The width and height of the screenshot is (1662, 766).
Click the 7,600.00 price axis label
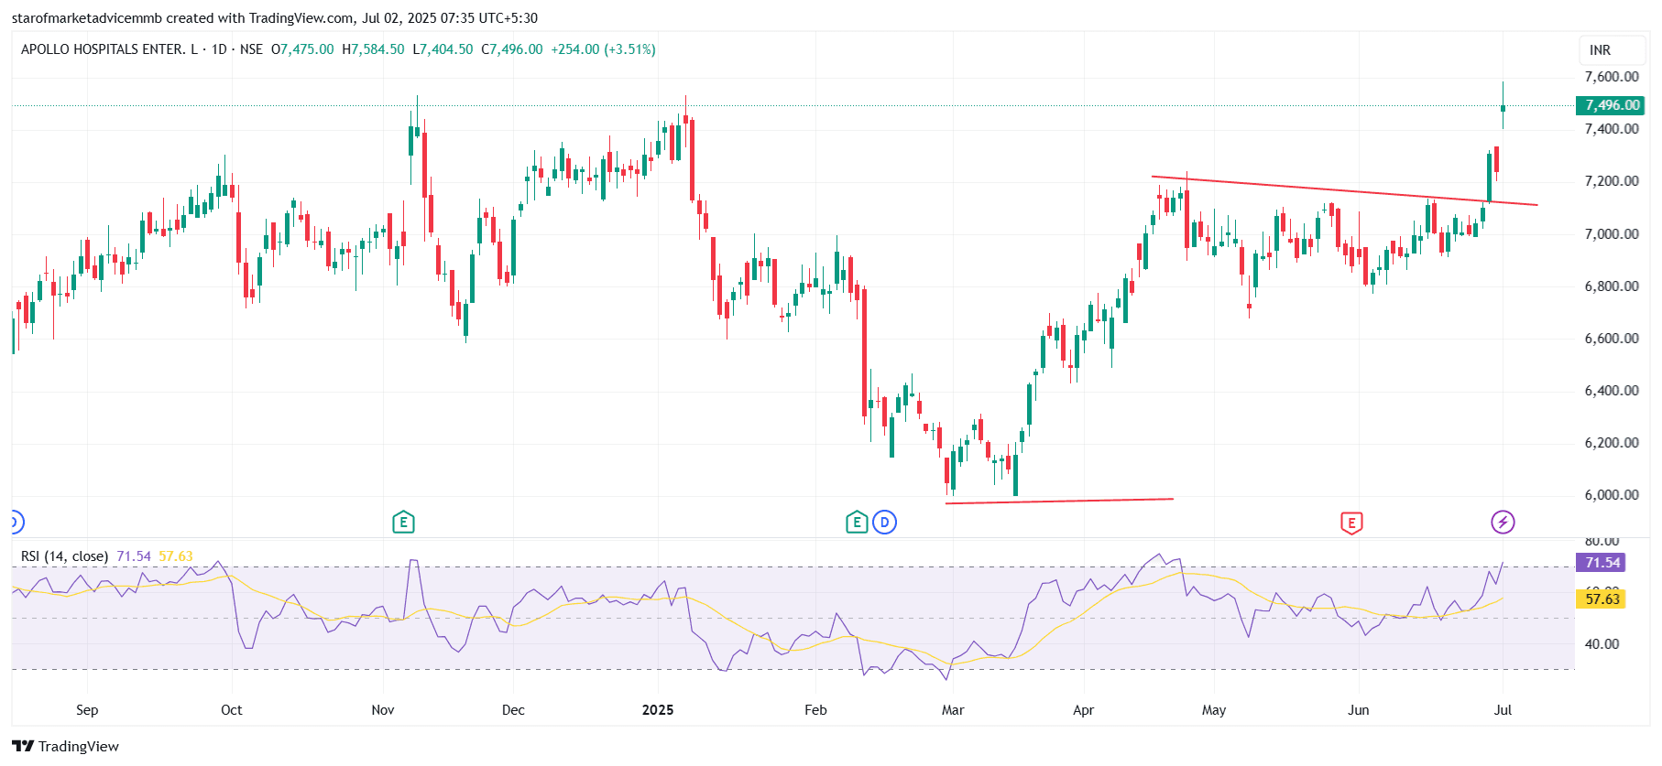click(1612, 77)
